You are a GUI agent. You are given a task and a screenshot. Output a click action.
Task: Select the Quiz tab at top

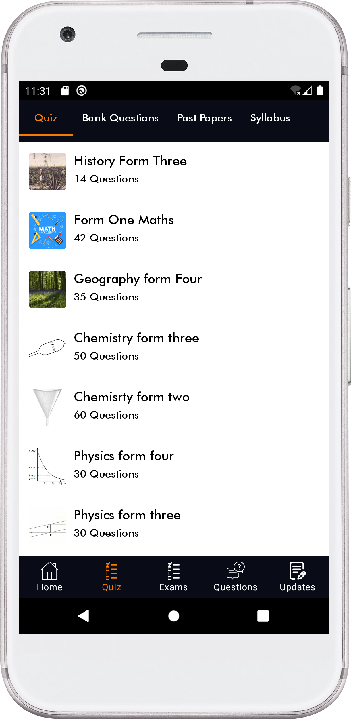pos(46,118)
